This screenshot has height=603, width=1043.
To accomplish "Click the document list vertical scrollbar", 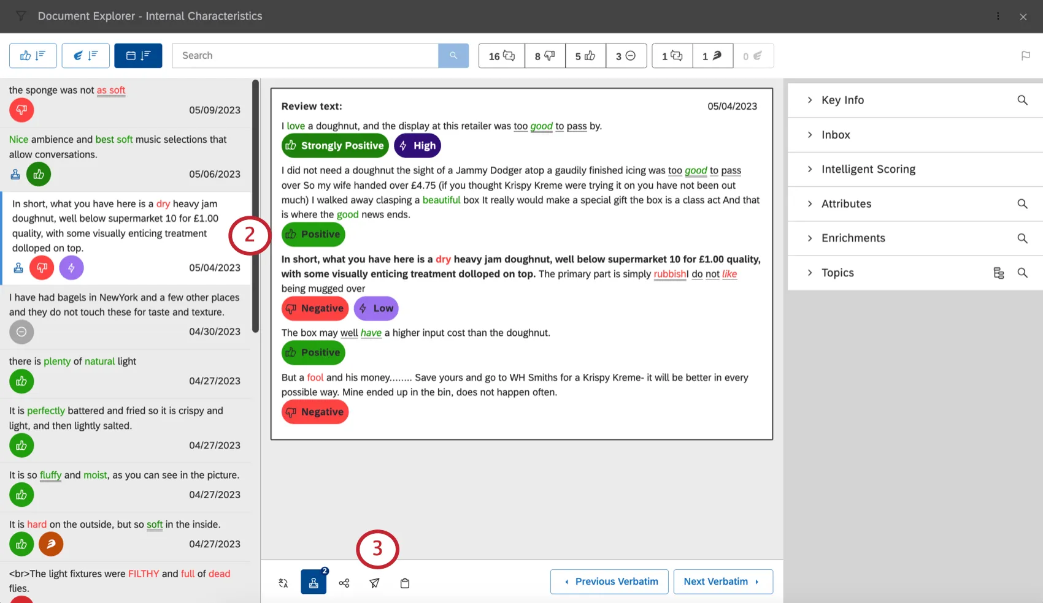I will click(x=255, y=206).
